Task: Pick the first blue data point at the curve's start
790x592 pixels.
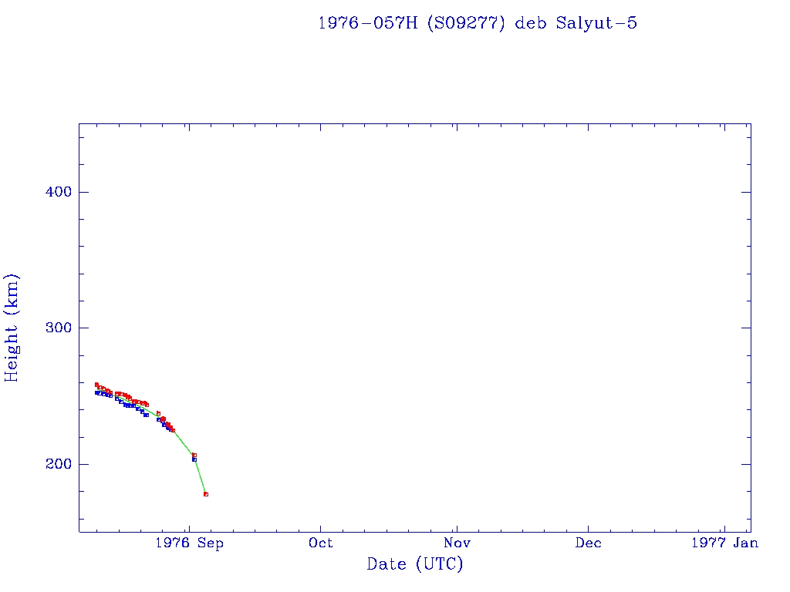Action: click(96, 392)
